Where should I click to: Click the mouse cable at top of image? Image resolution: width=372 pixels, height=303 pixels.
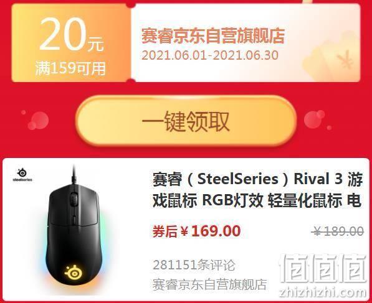pos(74,175)
